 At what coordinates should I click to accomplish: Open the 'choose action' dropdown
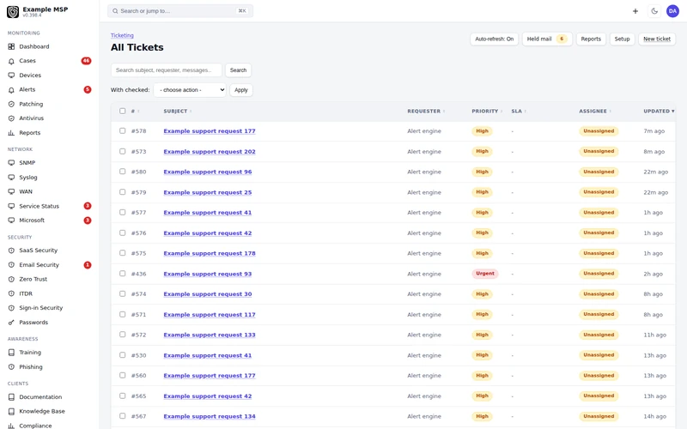(x=190, y=90)
